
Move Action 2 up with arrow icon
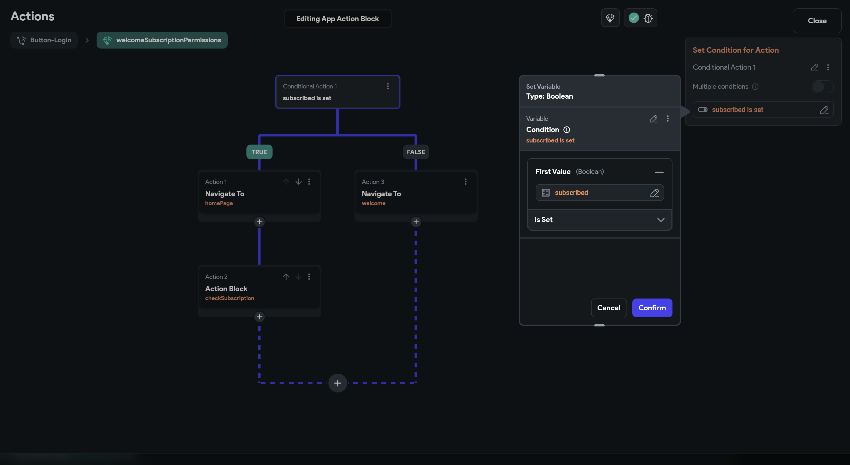point(286,277)
